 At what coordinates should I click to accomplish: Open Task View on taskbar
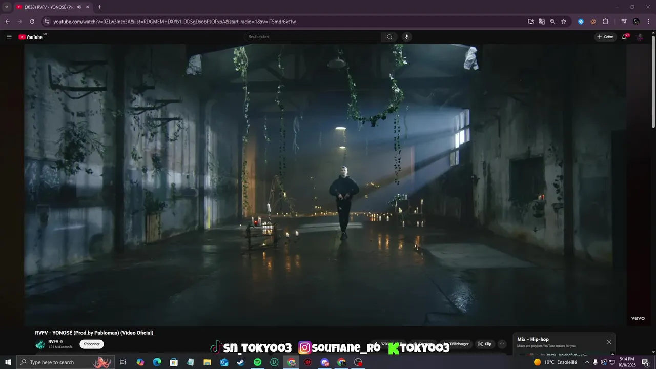[x=123, y=362]
